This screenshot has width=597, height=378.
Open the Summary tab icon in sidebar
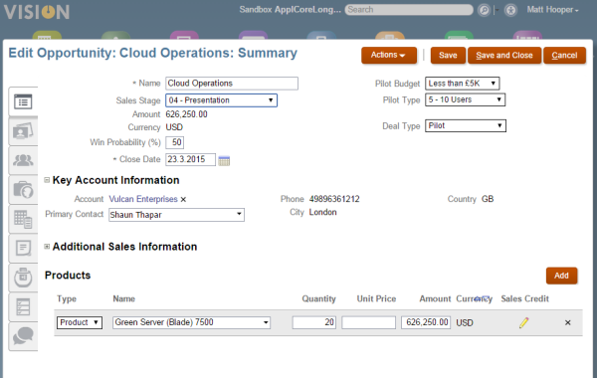(23, 101)
